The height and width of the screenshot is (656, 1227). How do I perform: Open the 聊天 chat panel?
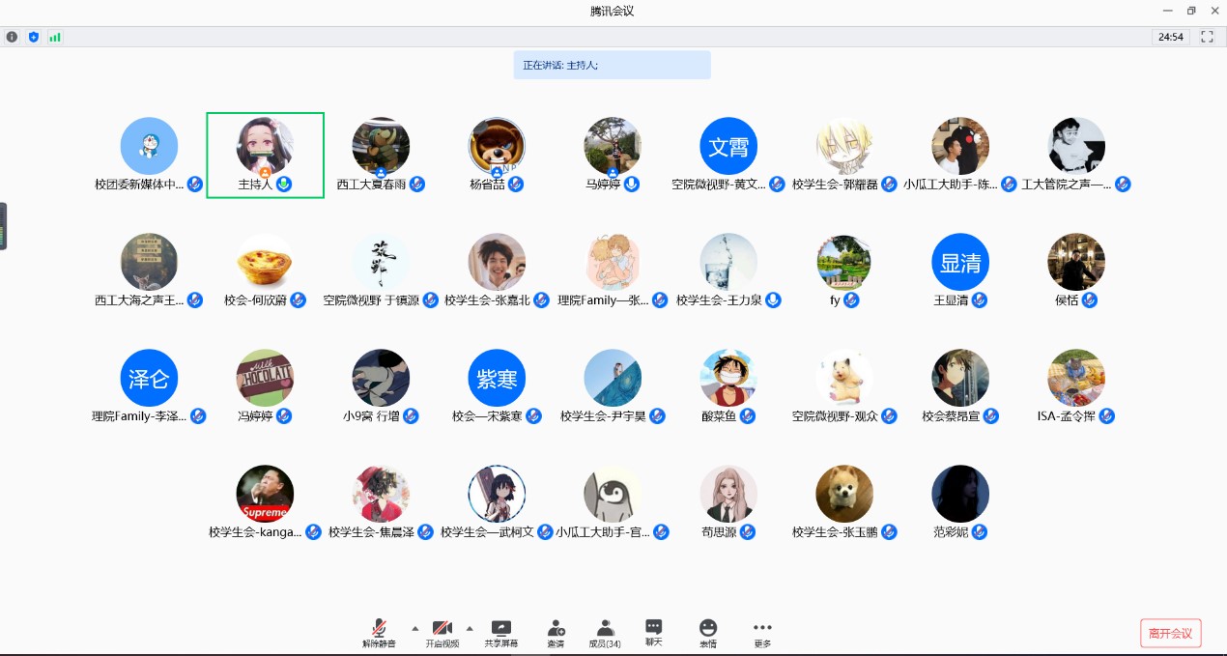[x=654, y=633]
